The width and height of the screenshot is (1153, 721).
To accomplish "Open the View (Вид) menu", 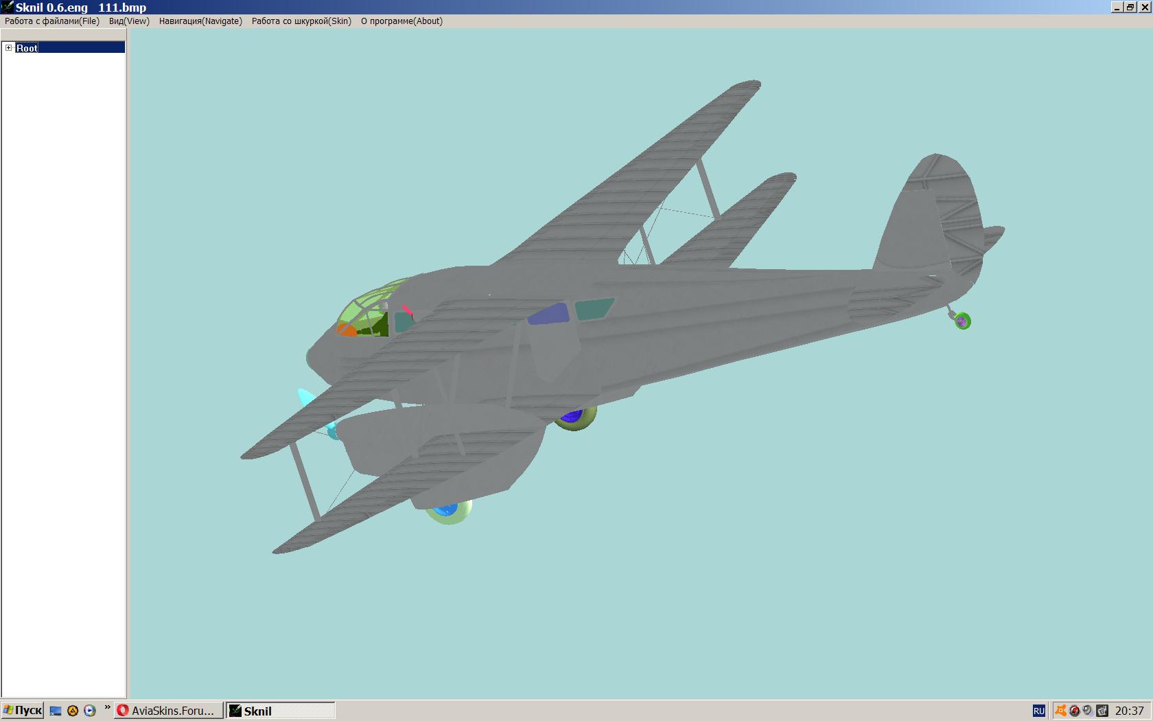I will [x=129, y=21].
